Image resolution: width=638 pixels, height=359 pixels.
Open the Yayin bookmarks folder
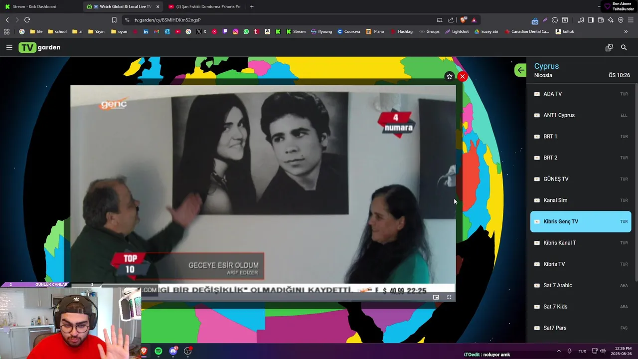click(96, 31)
